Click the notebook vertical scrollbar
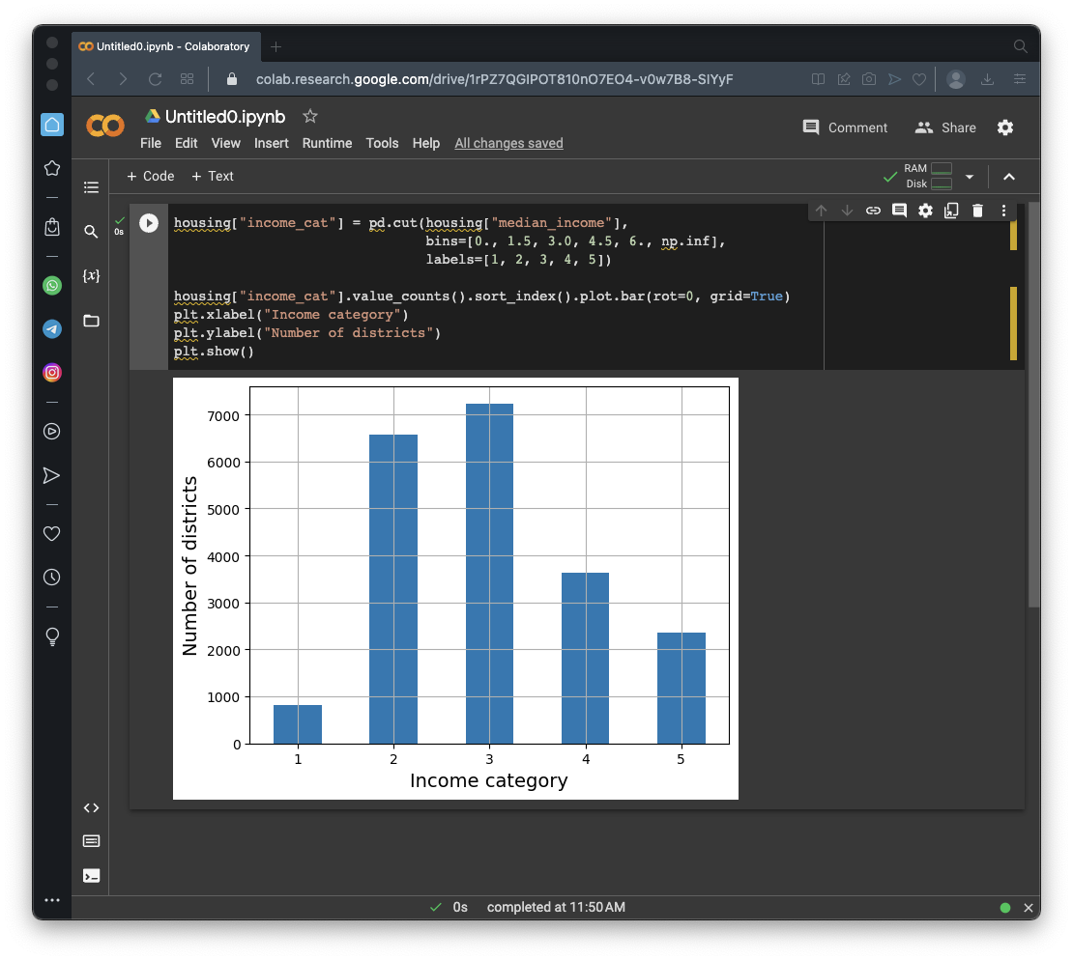Image resolution: width=1073 pixels, height=960 pixels. (x=1032, y=406)
